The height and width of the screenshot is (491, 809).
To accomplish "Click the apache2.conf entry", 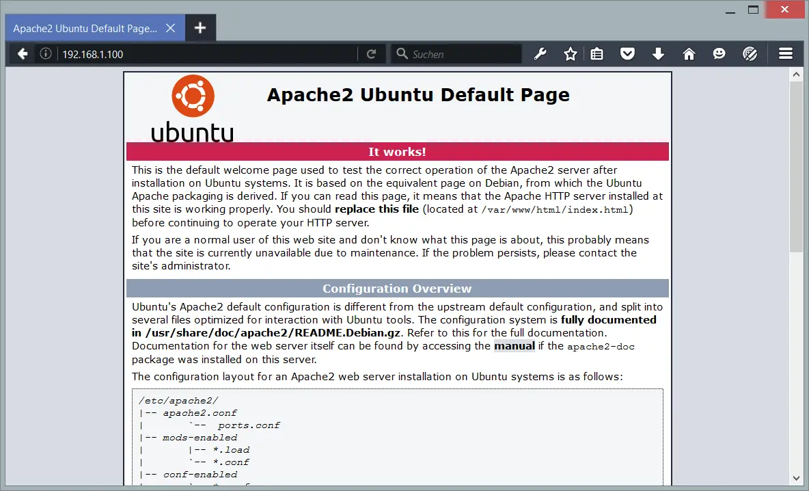I will [200, 413].
